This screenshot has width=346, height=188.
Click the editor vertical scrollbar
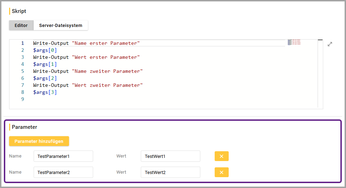(320, 74)
